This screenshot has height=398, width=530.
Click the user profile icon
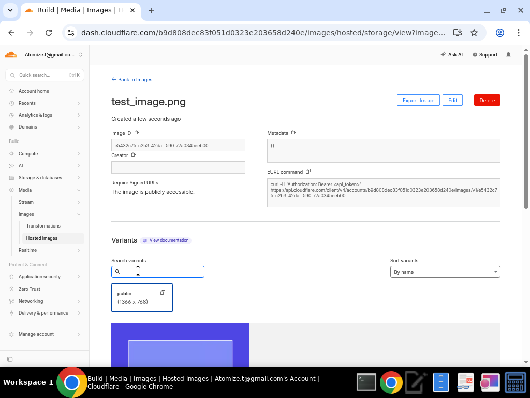pyautogui.click(x=508, y=54)
